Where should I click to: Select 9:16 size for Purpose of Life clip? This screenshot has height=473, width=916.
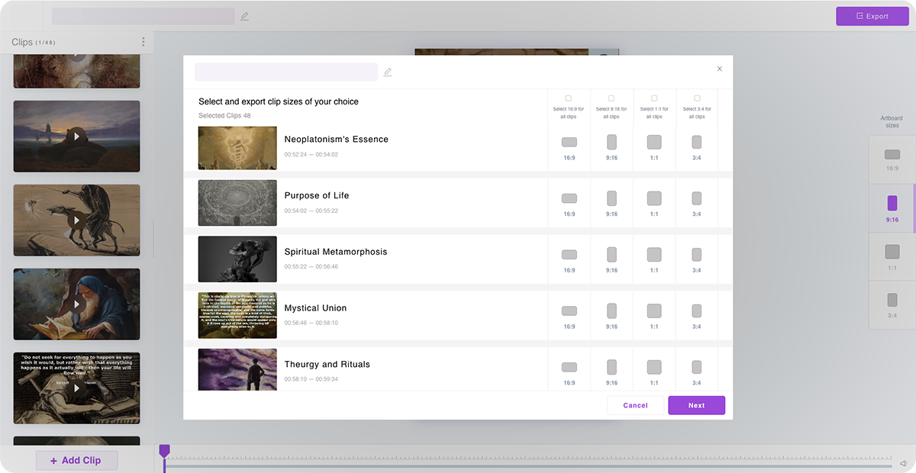pyautogui.click(x=611, y=198)
